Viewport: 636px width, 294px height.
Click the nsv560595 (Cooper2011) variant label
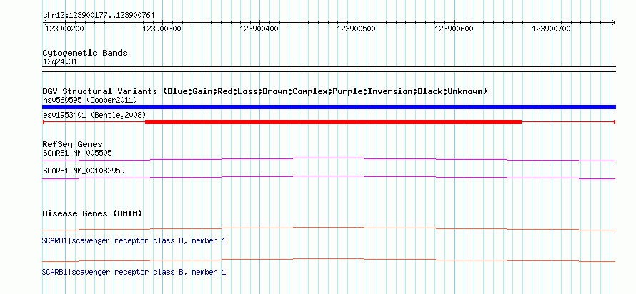[x=90, y=100]
